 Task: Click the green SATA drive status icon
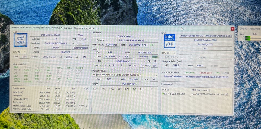163,94
